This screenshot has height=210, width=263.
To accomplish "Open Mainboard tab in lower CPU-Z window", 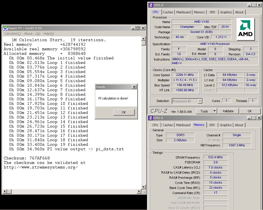I will 183,125.
